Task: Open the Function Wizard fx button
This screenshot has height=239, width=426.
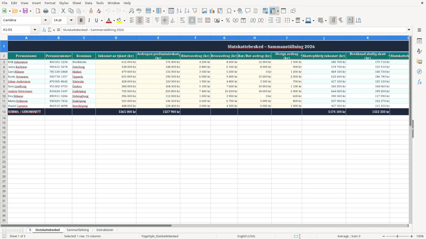Action: click(x=44, y=30)
